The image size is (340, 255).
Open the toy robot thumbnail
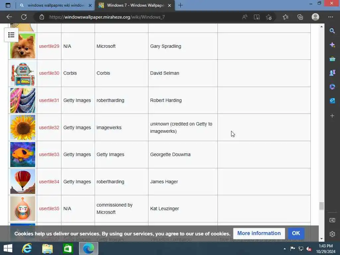click(x=23, y=73)
